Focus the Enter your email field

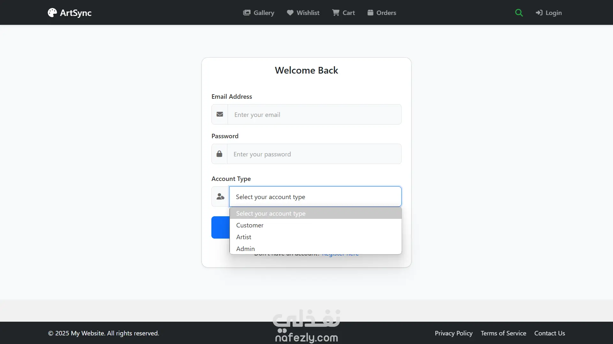click(x=314, y=114)
